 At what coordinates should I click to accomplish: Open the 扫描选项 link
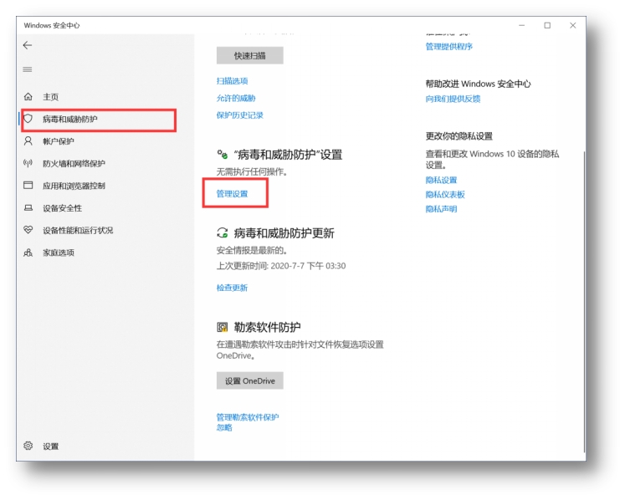point(233,81)
